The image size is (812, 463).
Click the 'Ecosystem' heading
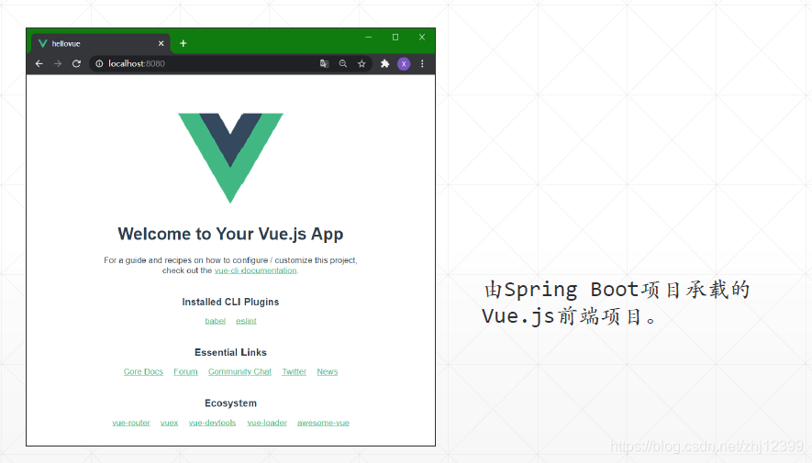[230, 403]
